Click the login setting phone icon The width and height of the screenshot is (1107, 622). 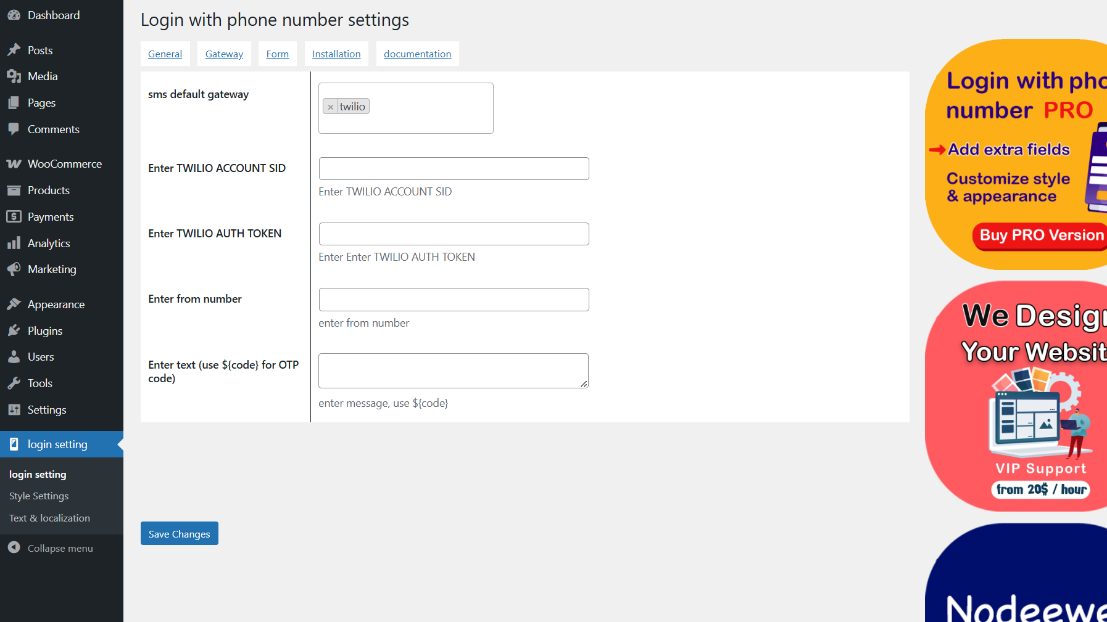point(14,444)
